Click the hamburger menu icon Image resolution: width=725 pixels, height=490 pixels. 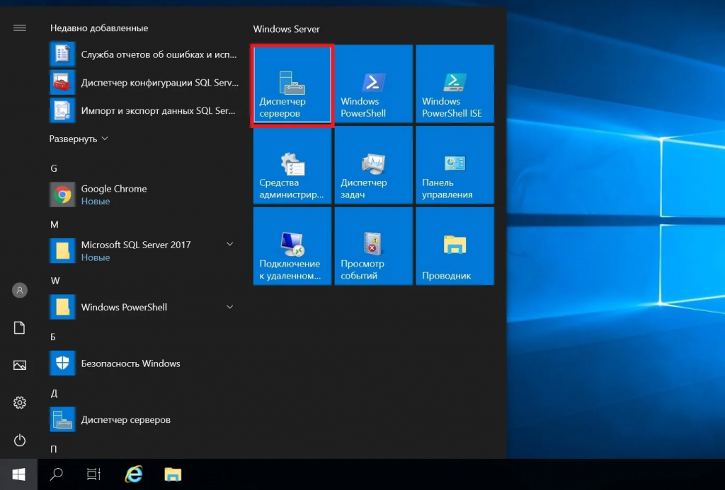click(19, 28)
